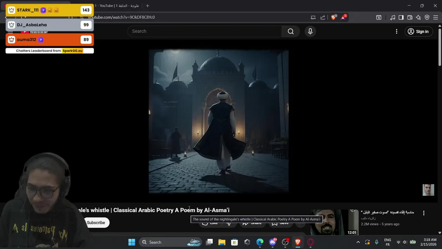This screenshot has height=249, width=442.
Task: Open the volume speaker tray icon
Action: 405,242
